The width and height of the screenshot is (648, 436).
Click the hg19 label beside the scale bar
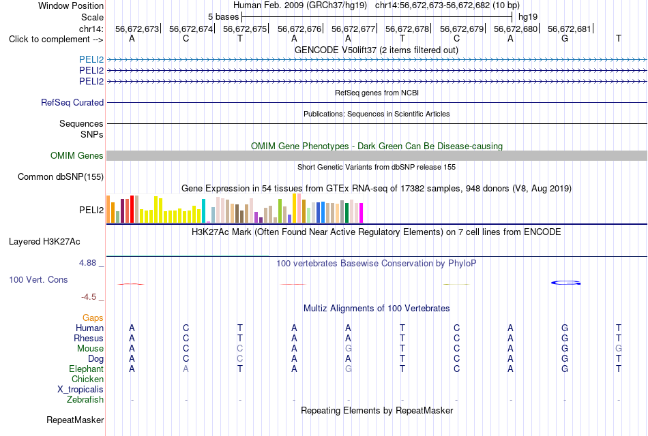(528, 17)
